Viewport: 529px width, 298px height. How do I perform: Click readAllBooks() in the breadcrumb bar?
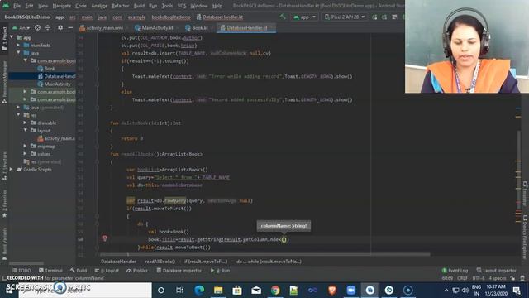click(160, 262)
